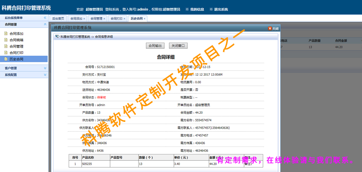Click contact 457457457(13564643636)

(x=212, y=128)
